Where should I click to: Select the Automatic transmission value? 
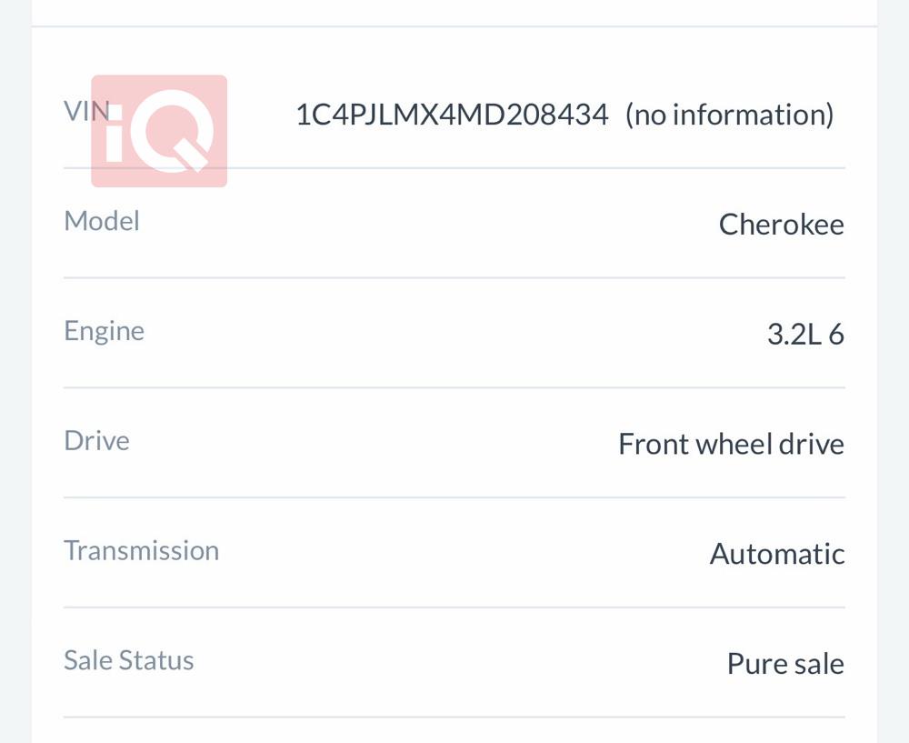point(777,554)
